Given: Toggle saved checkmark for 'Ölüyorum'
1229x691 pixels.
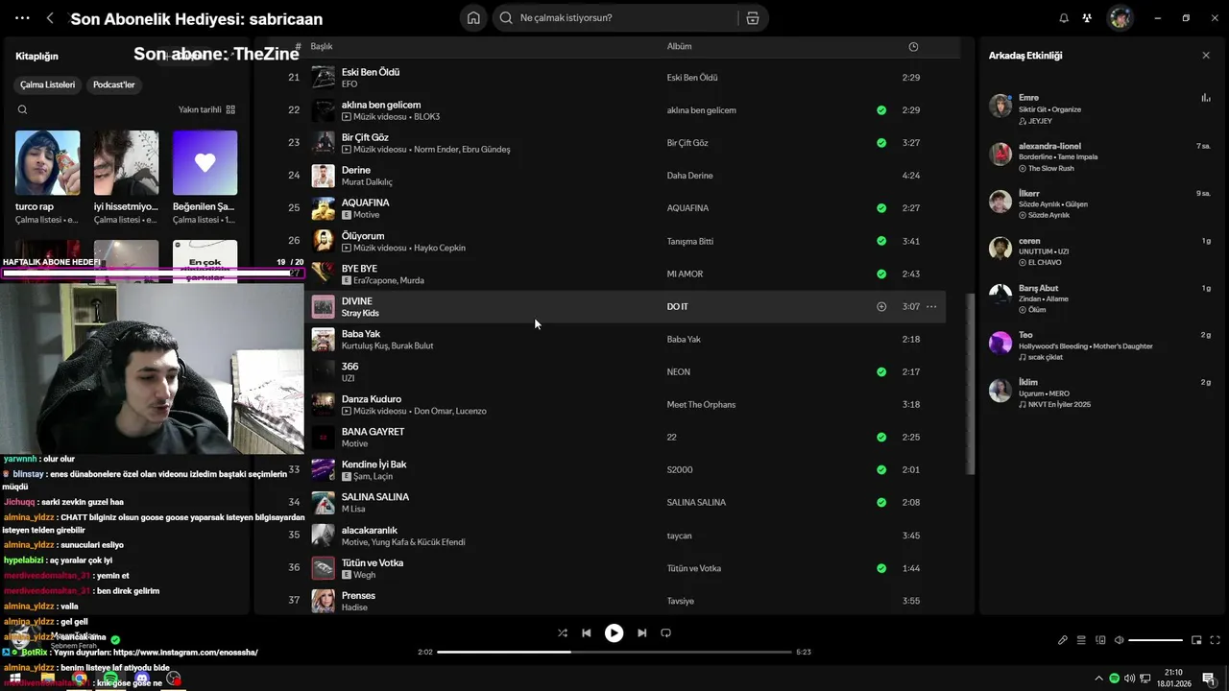Looking at the screenshot, I should pyautogui.click(x=881, y=241).
